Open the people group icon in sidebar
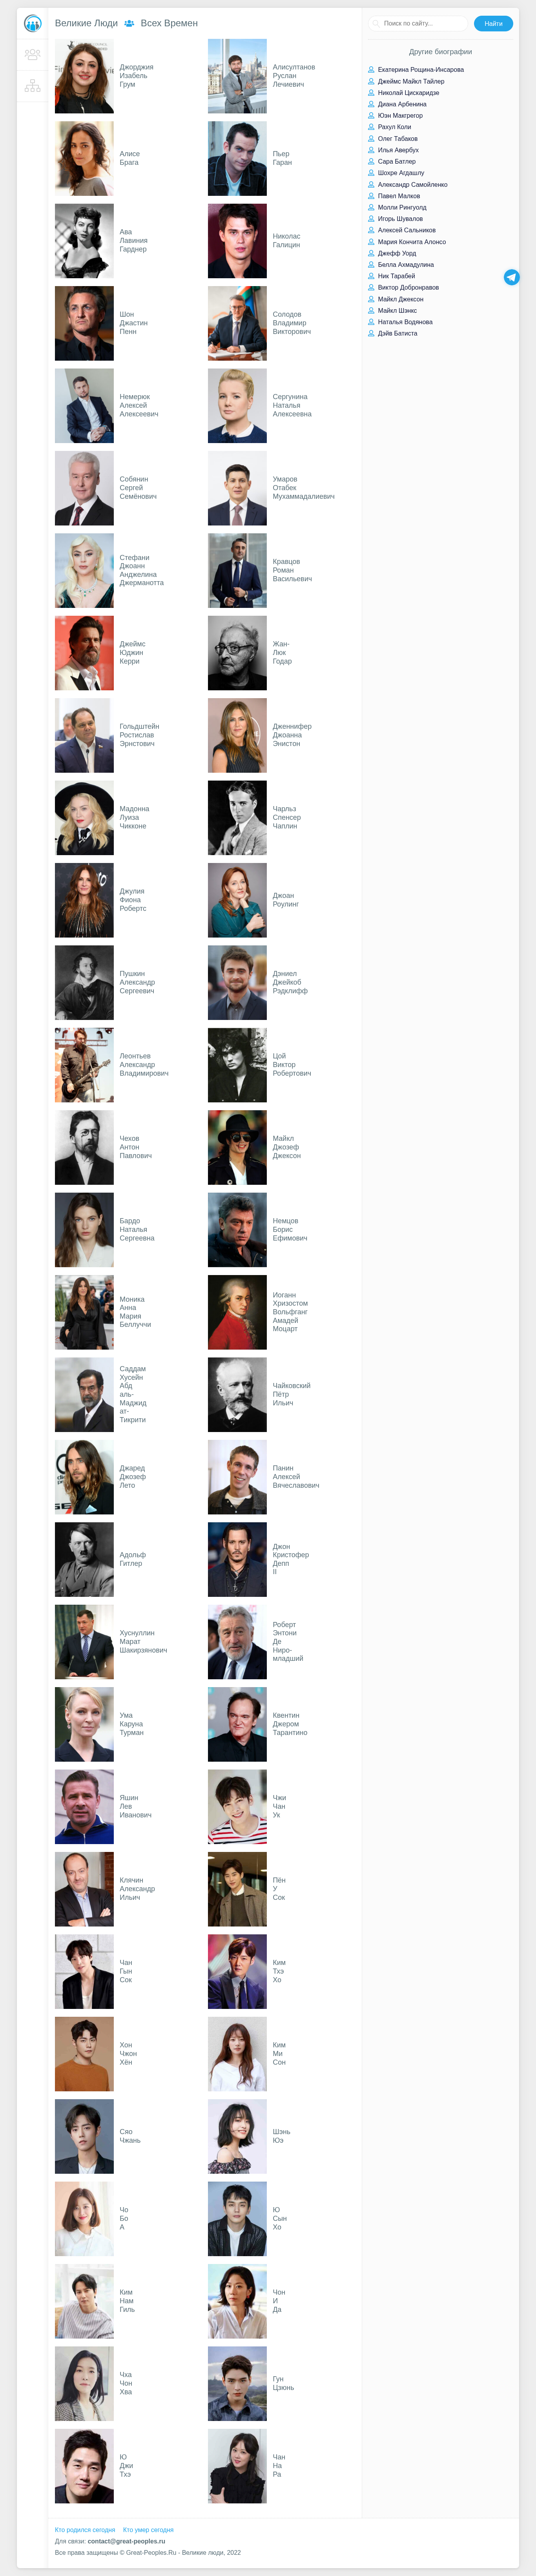 [x=32, y=55]
